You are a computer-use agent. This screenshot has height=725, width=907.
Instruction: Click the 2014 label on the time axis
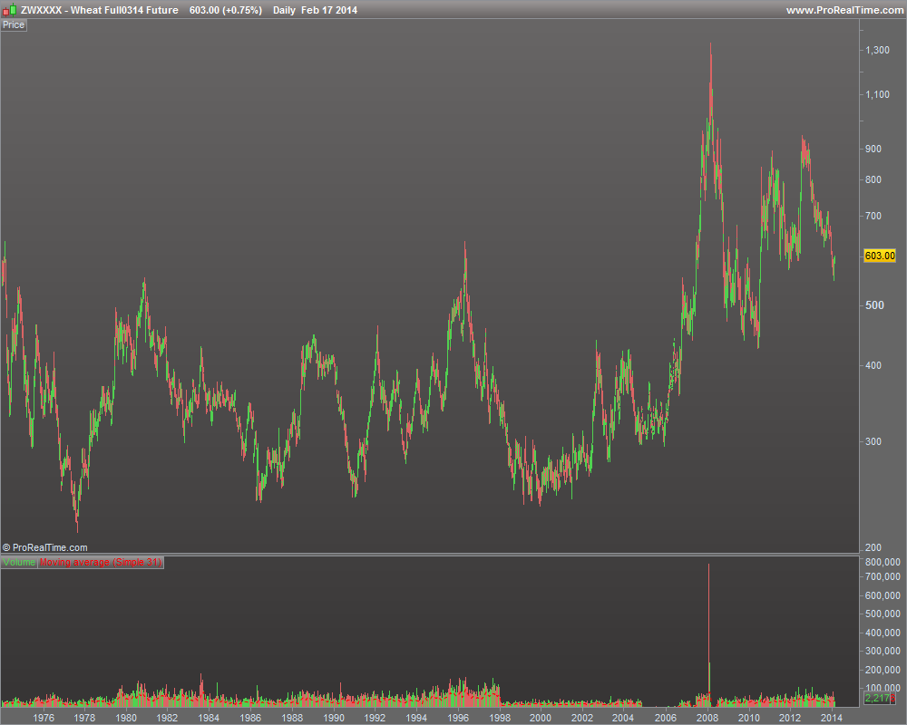(x=832, y=717)
